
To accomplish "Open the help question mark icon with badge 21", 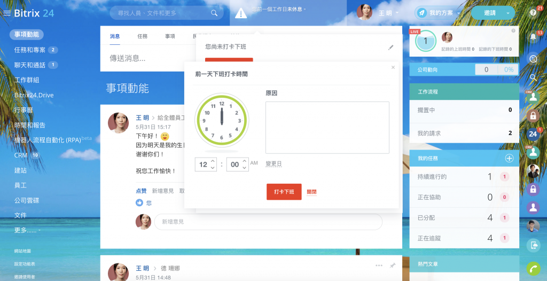I will 533,13.
